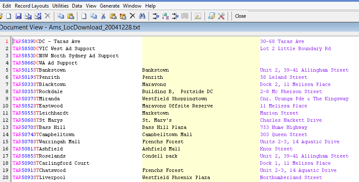This screenshot has height=182, width=359.
Task: Click the 753 Hume Highway address field
Action: [284, 127]
